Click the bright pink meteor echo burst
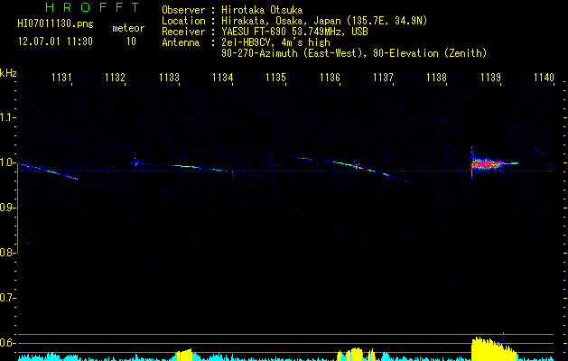The width and height of the screenshot is (568, 361). pos(486,164)
